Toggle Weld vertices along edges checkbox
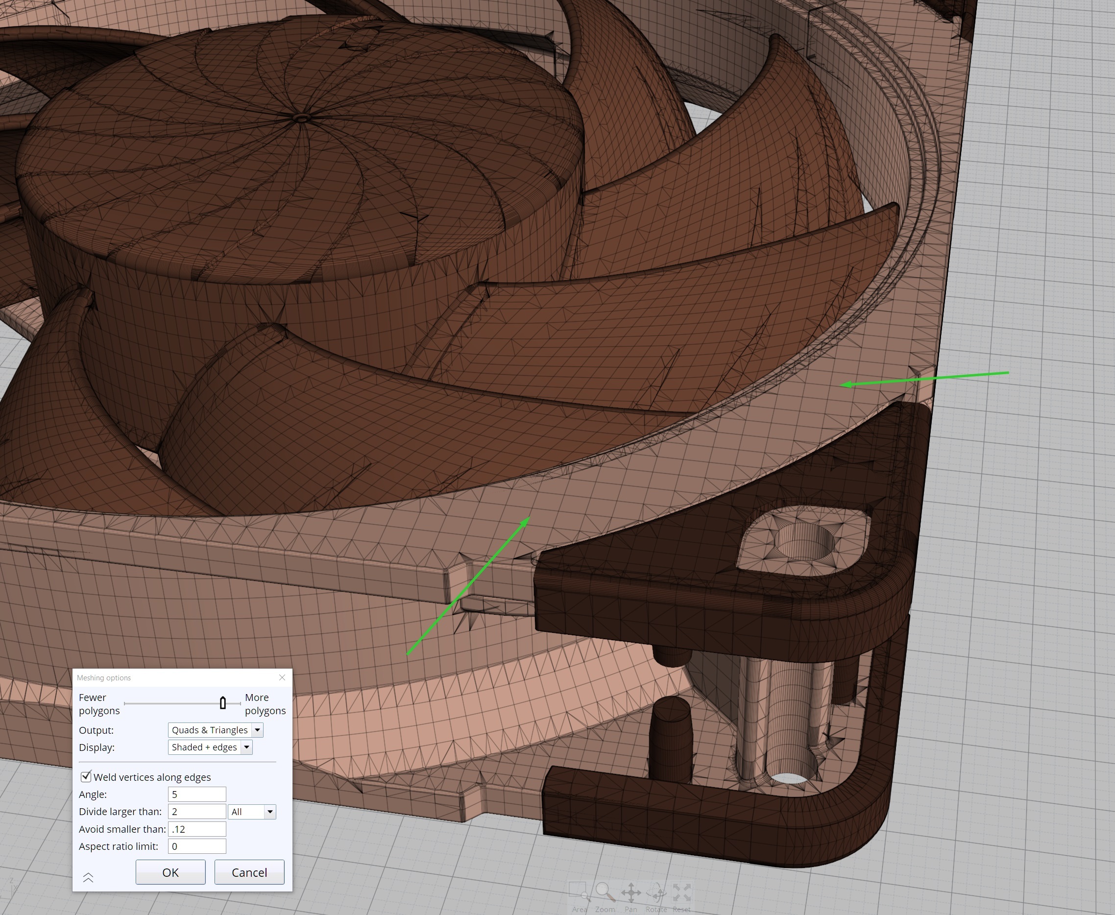 click(86, 777)
